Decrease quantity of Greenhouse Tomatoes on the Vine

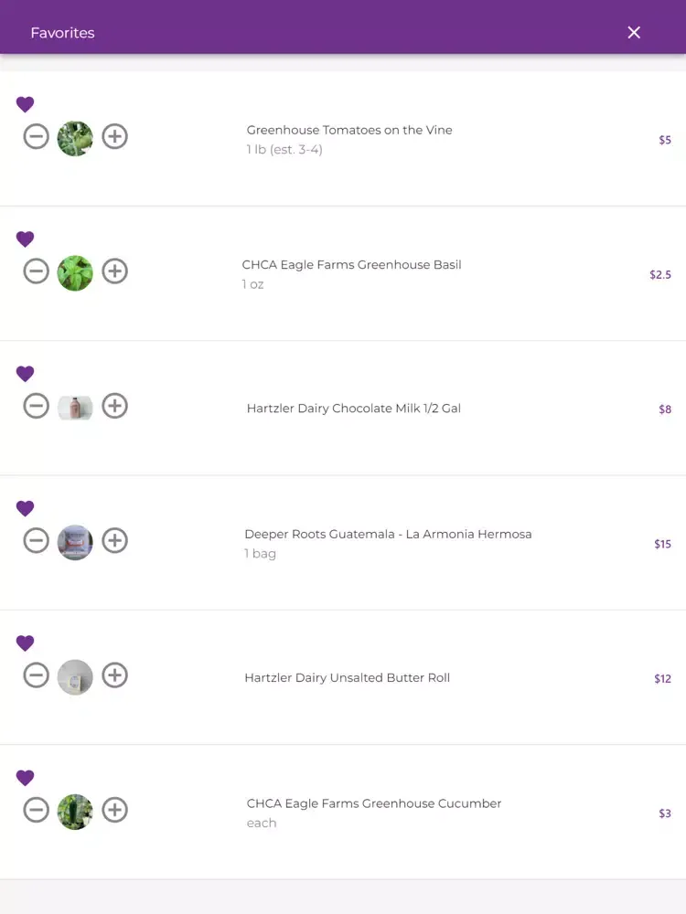tap(37, 137)
